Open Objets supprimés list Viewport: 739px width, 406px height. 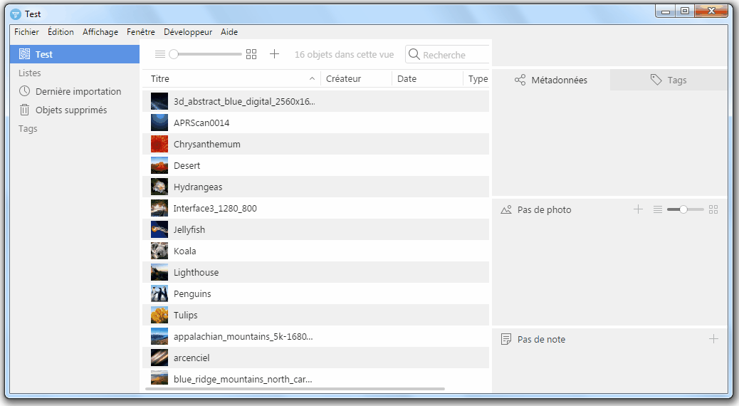click(x=75, y=110)
